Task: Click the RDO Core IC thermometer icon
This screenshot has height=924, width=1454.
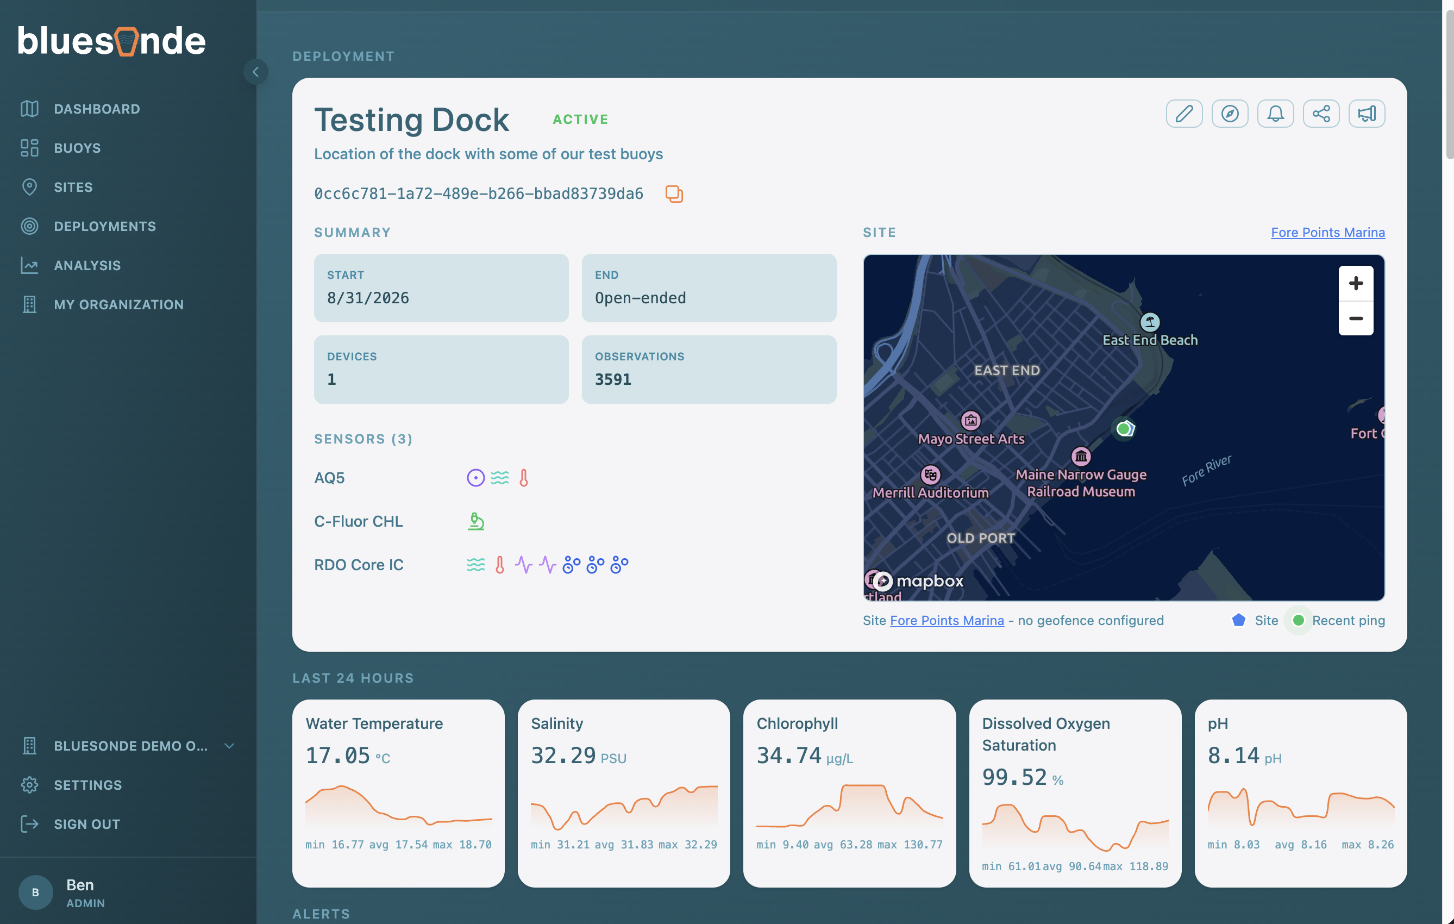Action: pos(499,565)
